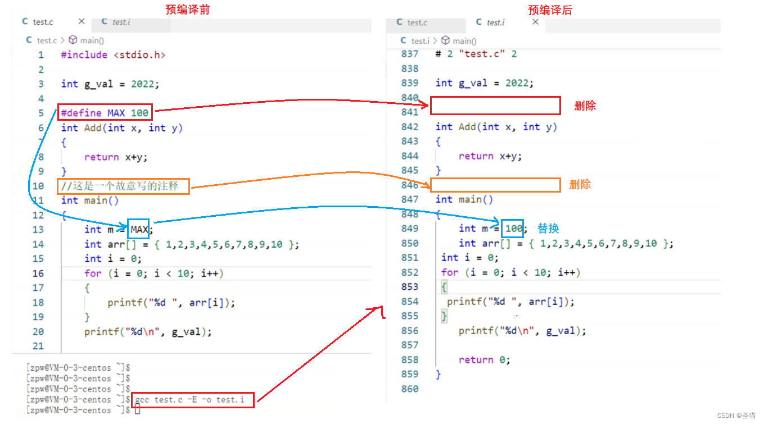This screenshot has width=764, height=424.
Task: Click C file icon on left editor's test.i tab
Action: [105, 22]
